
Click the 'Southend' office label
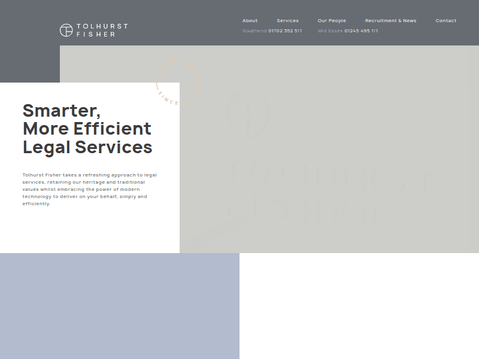tap(254, 31)
